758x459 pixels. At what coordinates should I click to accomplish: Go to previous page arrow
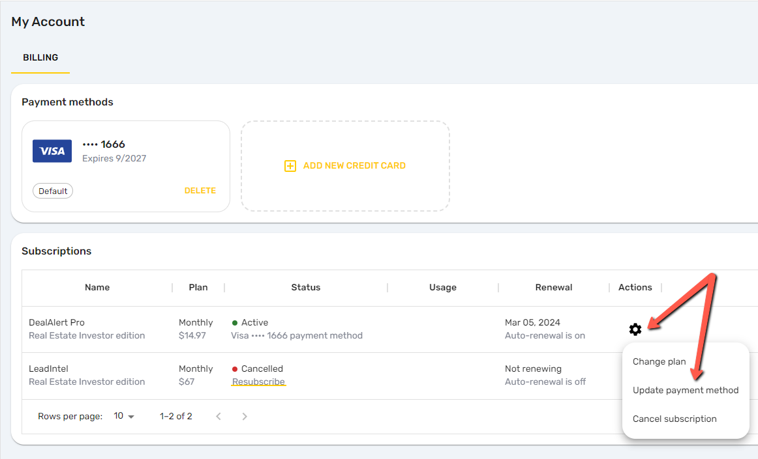click(x=219, y=416)
